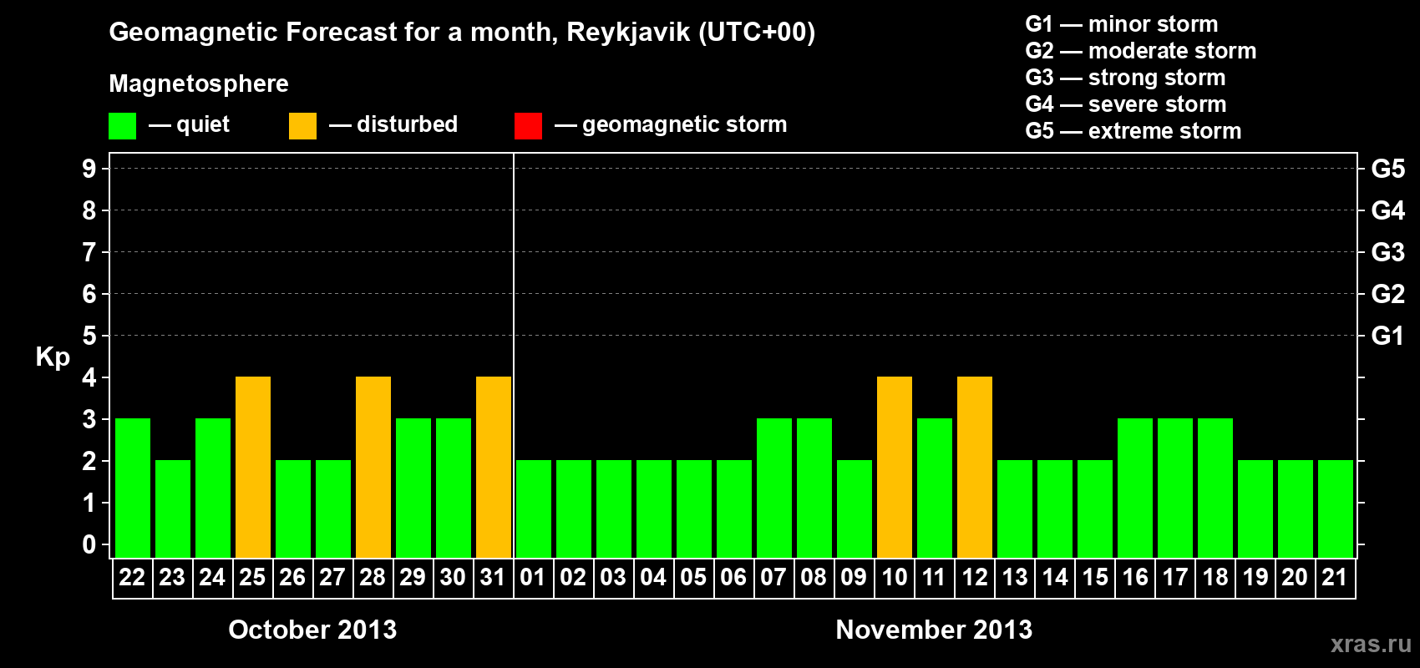Click the date label 15
The height and width of the screenshot is (668, 1420).
tap(1094, 577)
